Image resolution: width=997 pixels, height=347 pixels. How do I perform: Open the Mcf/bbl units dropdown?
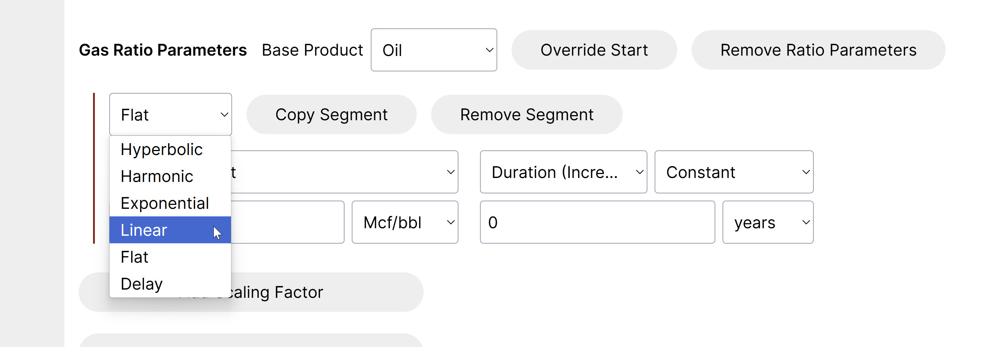click(x=405, y=222)
